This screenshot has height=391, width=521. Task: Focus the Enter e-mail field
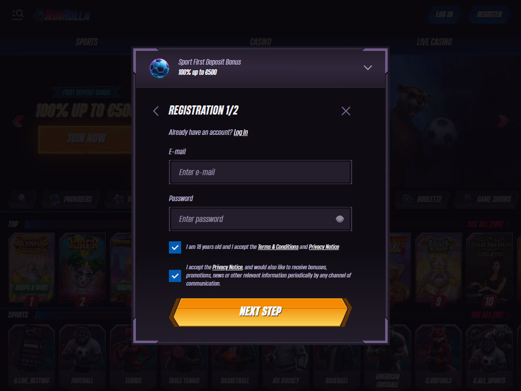tap(260, 172)
